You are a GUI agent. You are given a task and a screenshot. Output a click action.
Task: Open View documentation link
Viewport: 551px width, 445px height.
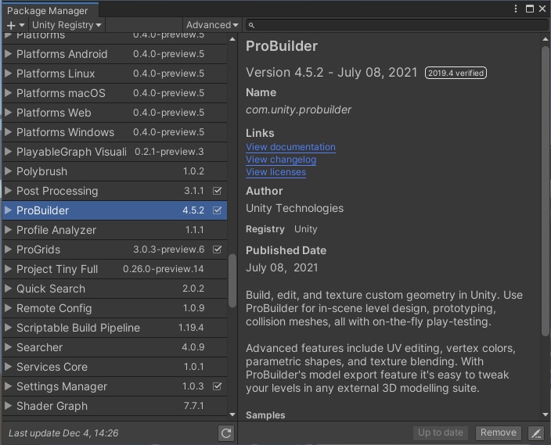(290, 147)
